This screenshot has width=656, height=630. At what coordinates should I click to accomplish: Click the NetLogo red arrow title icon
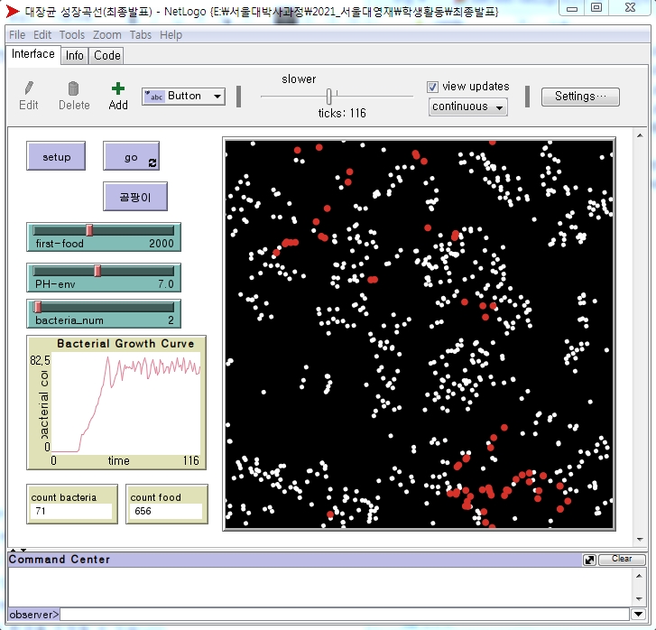click(13, 12)
